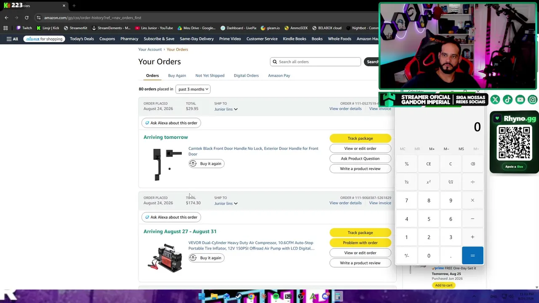Open the past 3 months dropdown

[193, 89]
